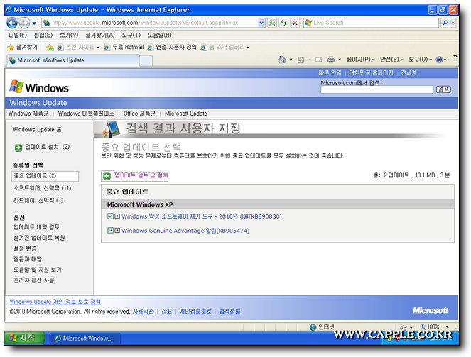Select 하드웨어, 선택적 (1) category
This screenshot has height=357, width=471.
coord(38,200)
